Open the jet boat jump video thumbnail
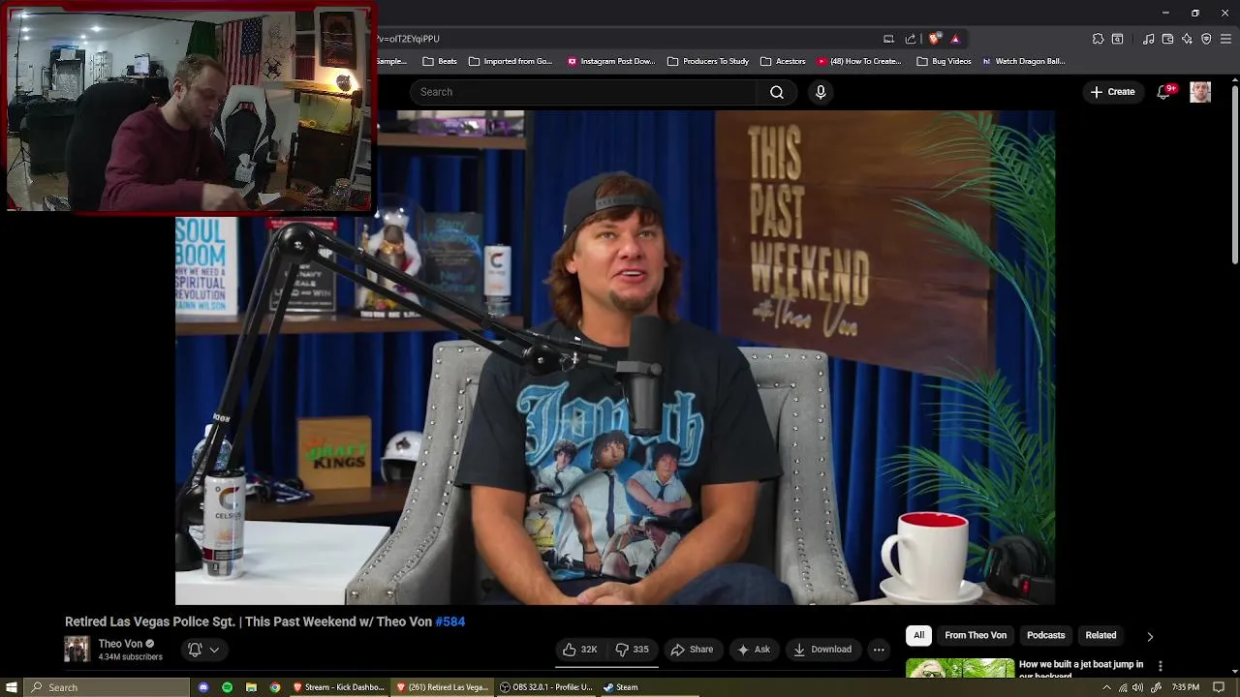Screen dimensions: 1240x697 960,668
